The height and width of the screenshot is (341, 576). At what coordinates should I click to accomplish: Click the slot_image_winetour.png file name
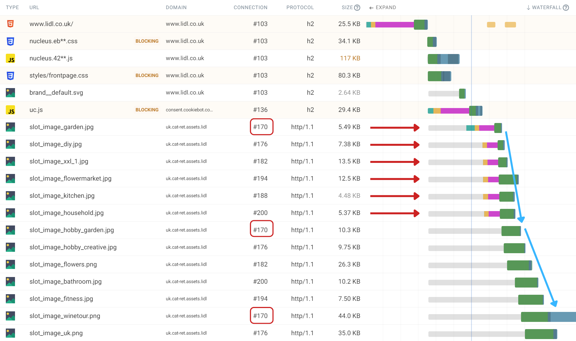click(x=65, y=316)
